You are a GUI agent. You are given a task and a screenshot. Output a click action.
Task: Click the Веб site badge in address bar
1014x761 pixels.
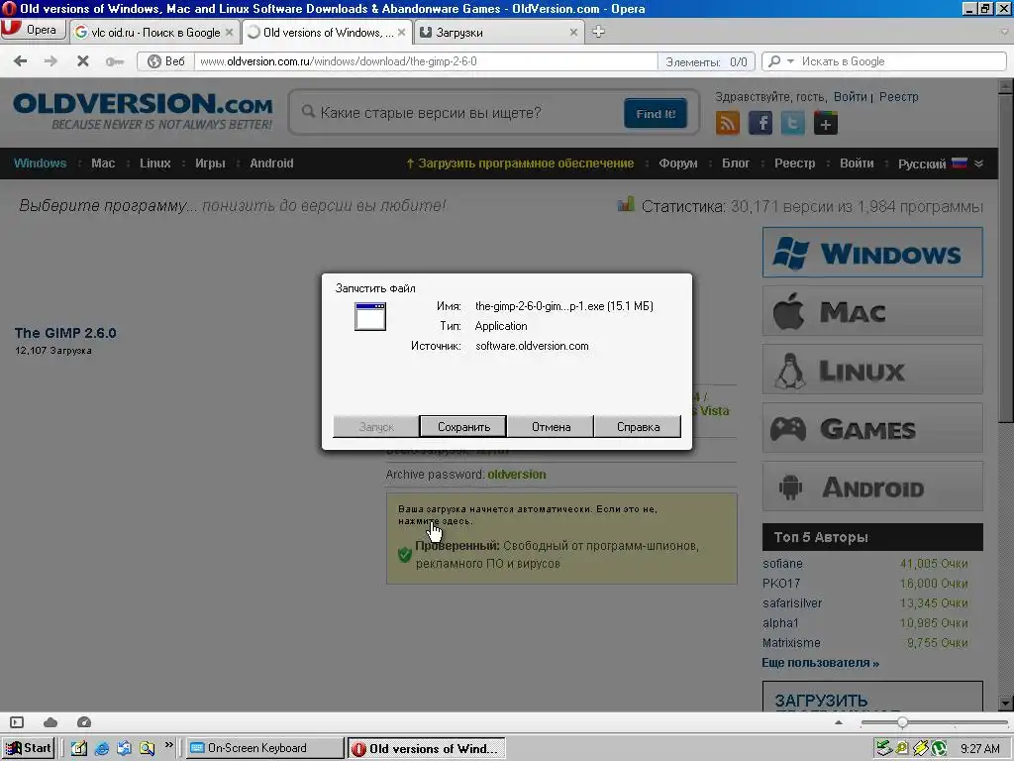click(166, 61)
